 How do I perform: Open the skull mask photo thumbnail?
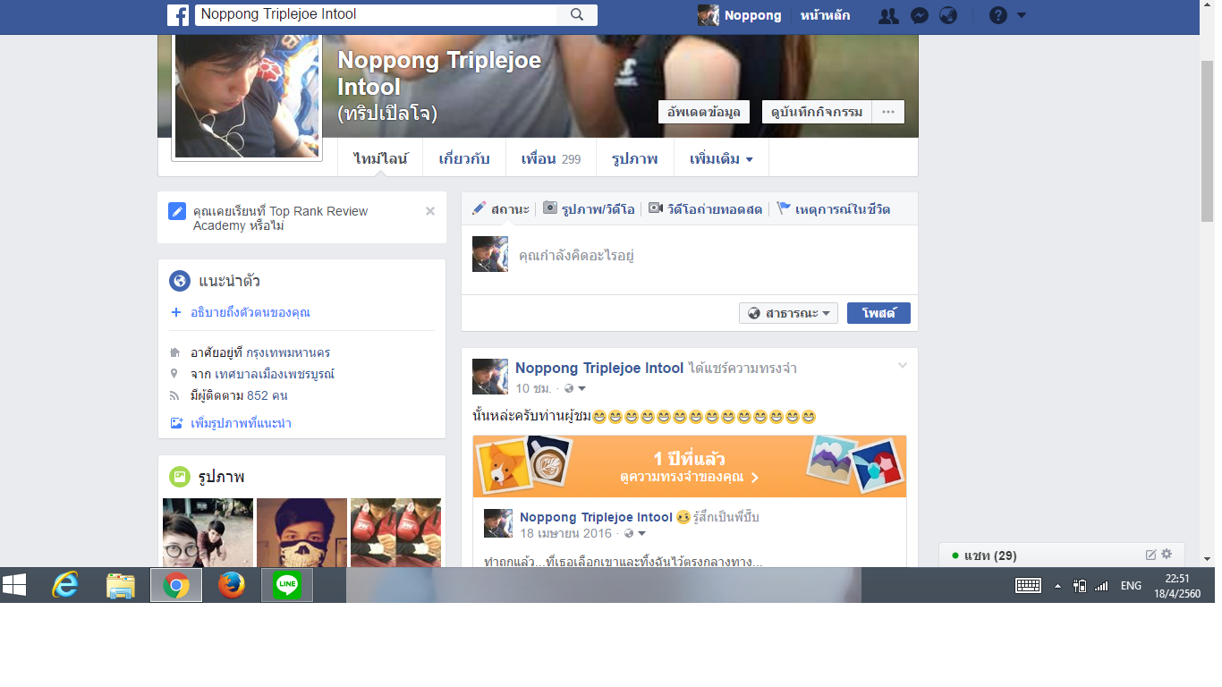(301, 533)
